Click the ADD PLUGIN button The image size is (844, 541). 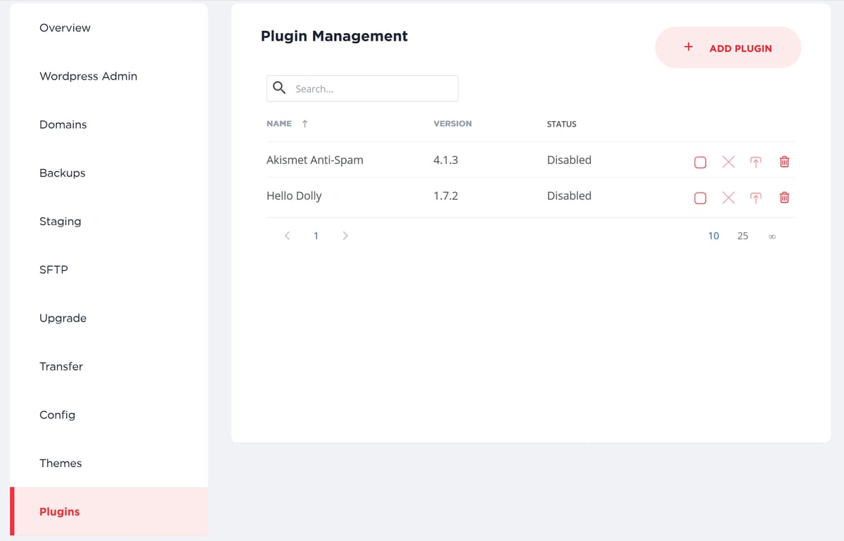728,47
